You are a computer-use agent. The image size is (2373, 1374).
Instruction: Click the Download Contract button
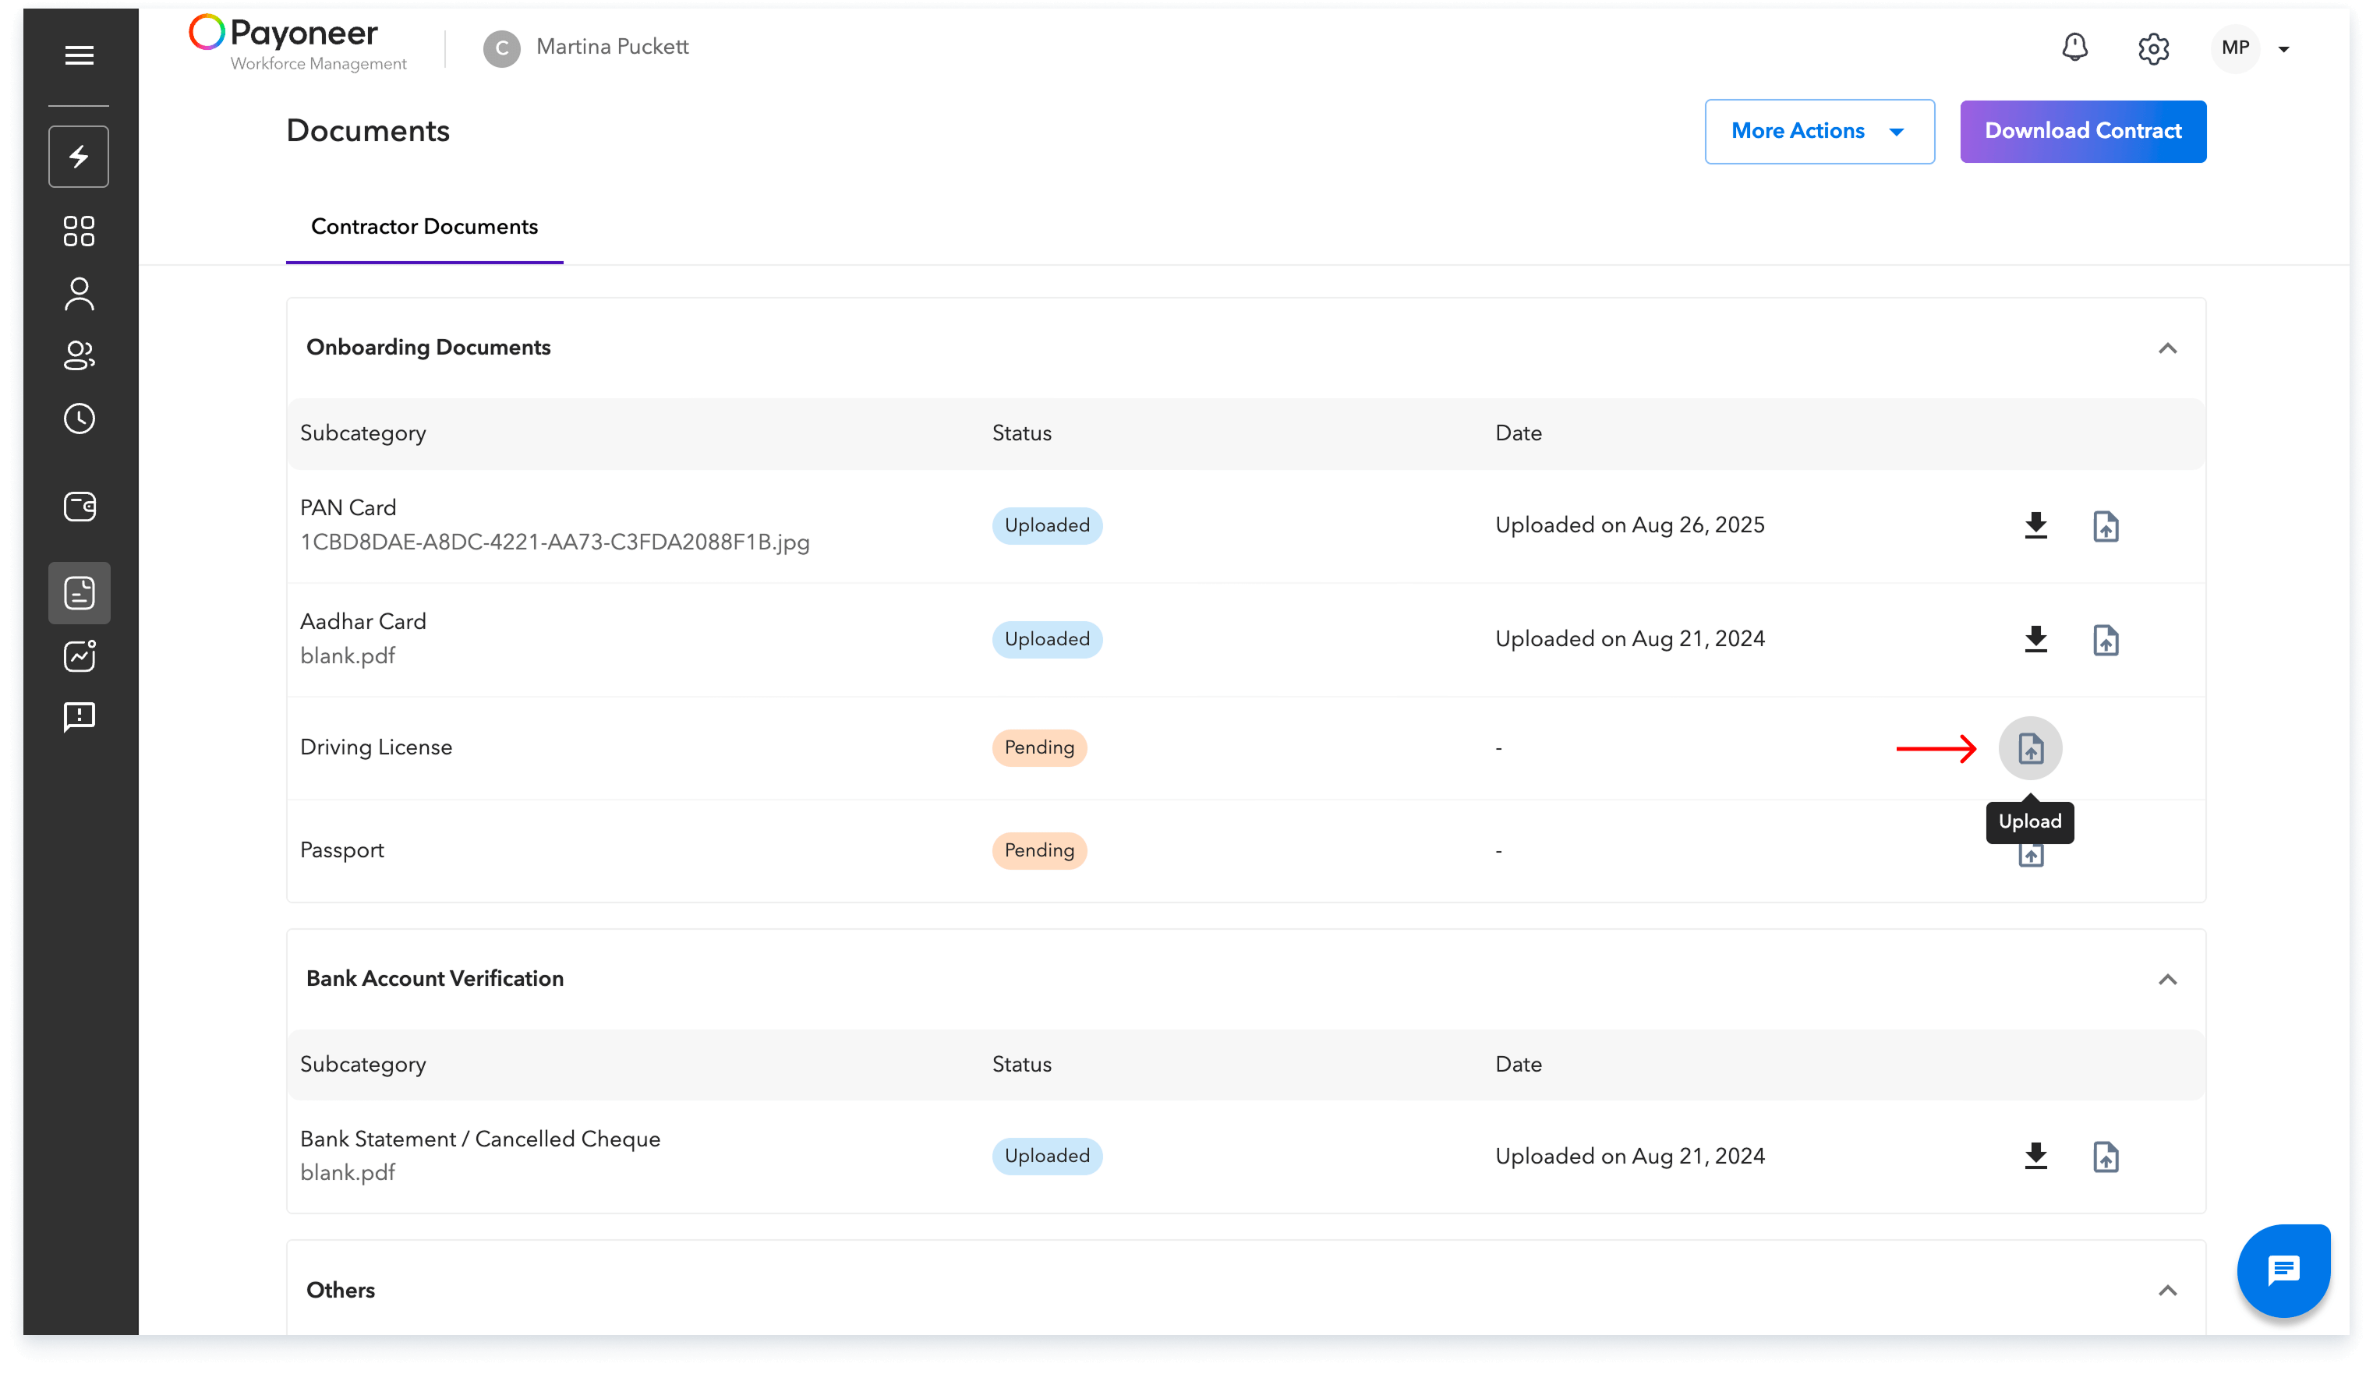(x=2082, y=132)
